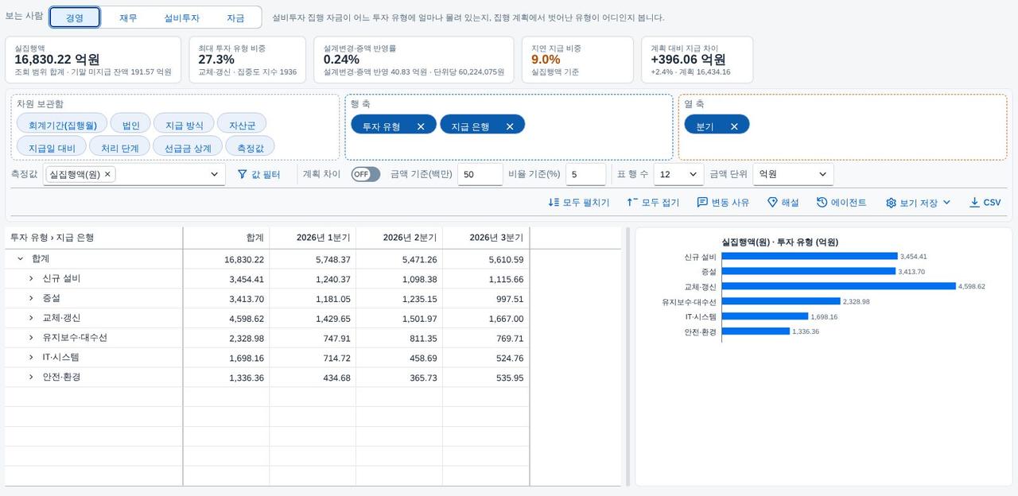The image size is (1018, 496).
Task: Remove 투자 유형 chip via its X icon
Action: 421,126
